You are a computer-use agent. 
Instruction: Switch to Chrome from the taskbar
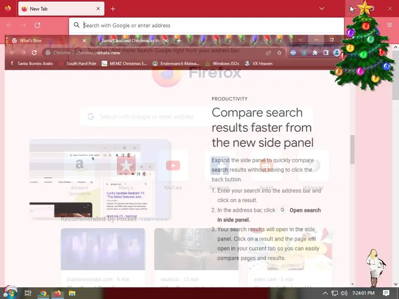tap(43, 293)
